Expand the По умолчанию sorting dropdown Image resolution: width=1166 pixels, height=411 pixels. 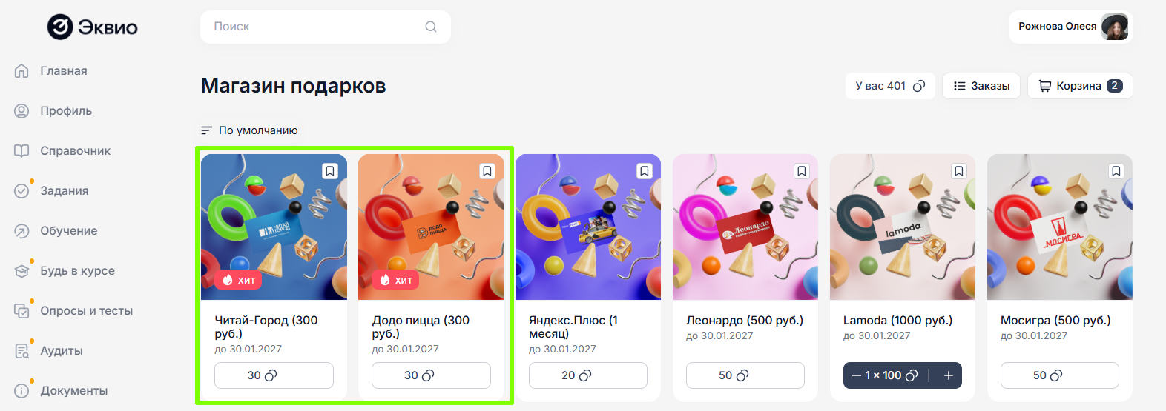[249, 130]
